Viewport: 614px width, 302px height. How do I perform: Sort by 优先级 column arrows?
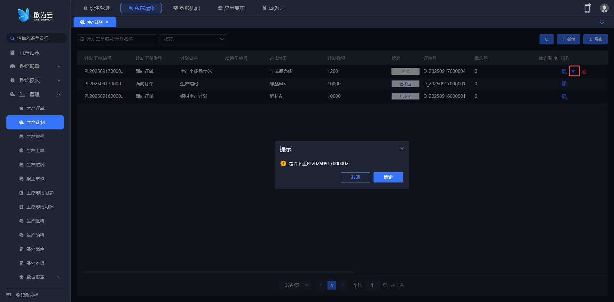click(555, 58)
